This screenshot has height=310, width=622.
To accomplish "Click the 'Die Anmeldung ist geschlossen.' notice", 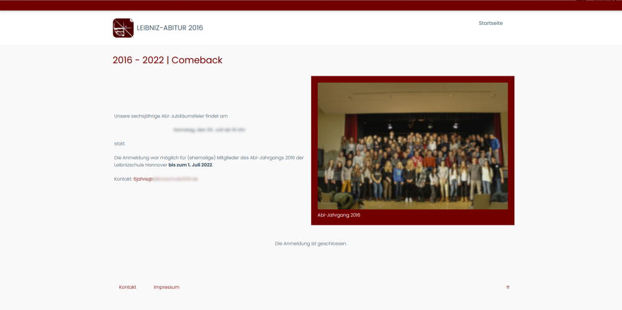I will pos(310,244).
